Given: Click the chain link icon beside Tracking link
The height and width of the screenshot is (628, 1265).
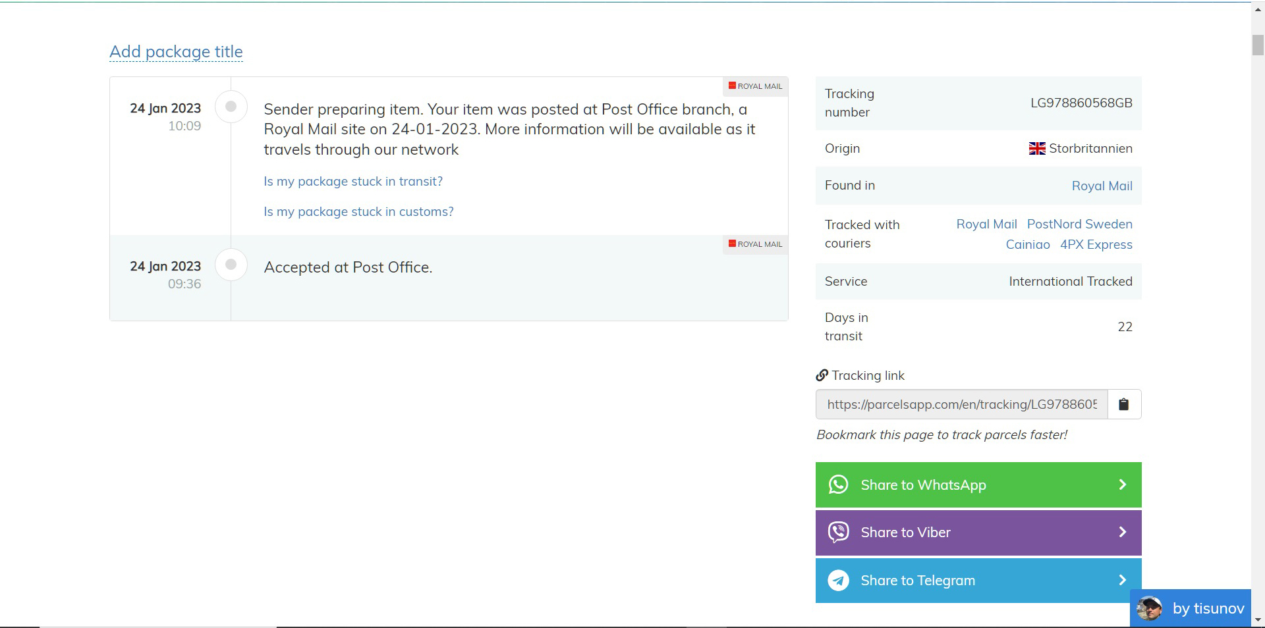Looking at the screenshot, I should point(822,375).
